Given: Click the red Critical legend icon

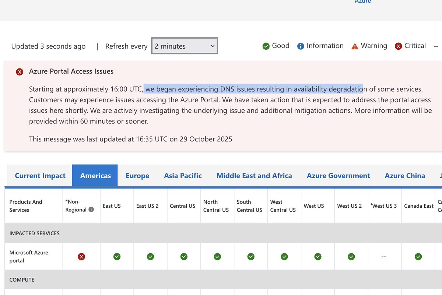Looking at the screenshot, I should [x=398, y=46].
